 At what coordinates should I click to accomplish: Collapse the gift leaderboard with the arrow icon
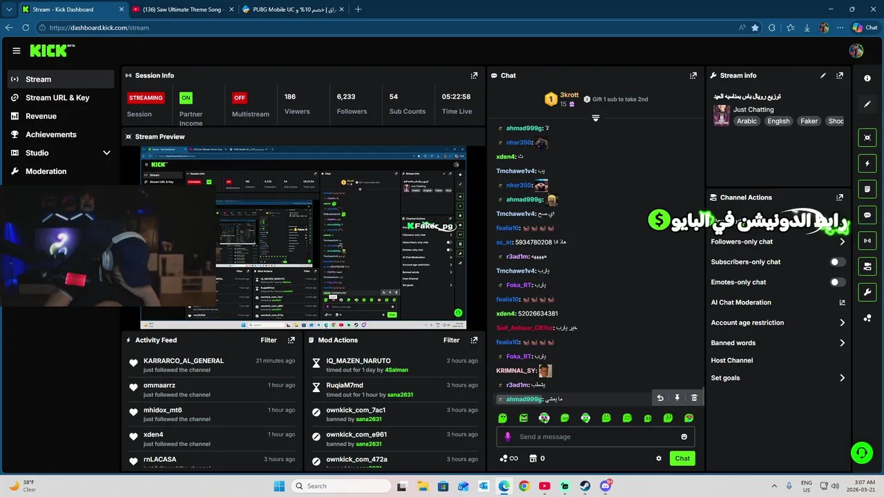(595, 118)
